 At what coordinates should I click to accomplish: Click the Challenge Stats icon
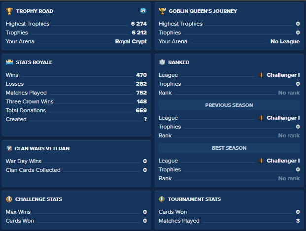tap(9, 199)
